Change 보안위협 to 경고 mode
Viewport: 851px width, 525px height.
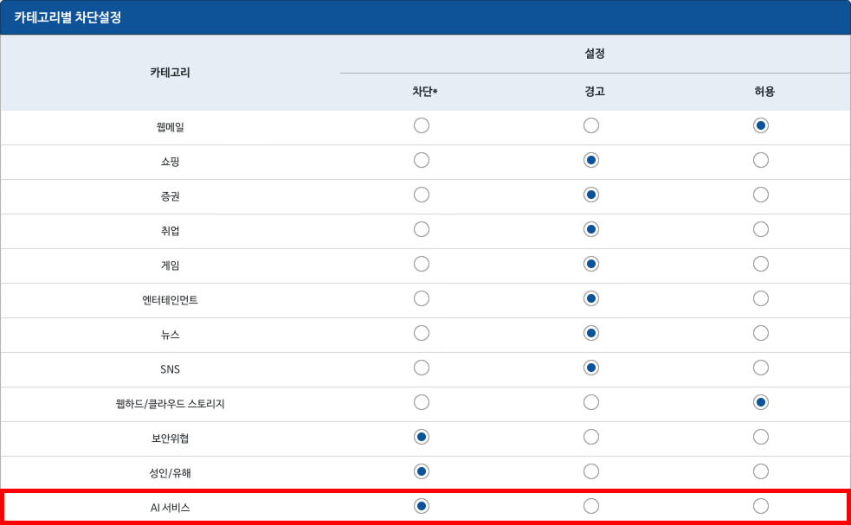pyautogui.click(x=591, y=436)
